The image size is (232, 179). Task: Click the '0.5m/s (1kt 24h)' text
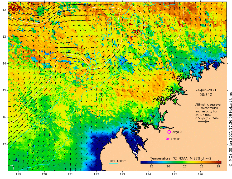click(x=207, y=118)
